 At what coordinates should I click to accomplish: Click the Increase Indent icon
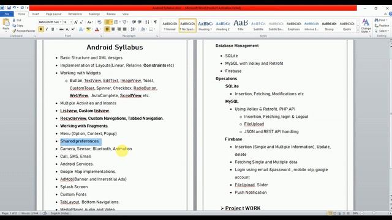(x=140, y=22)
